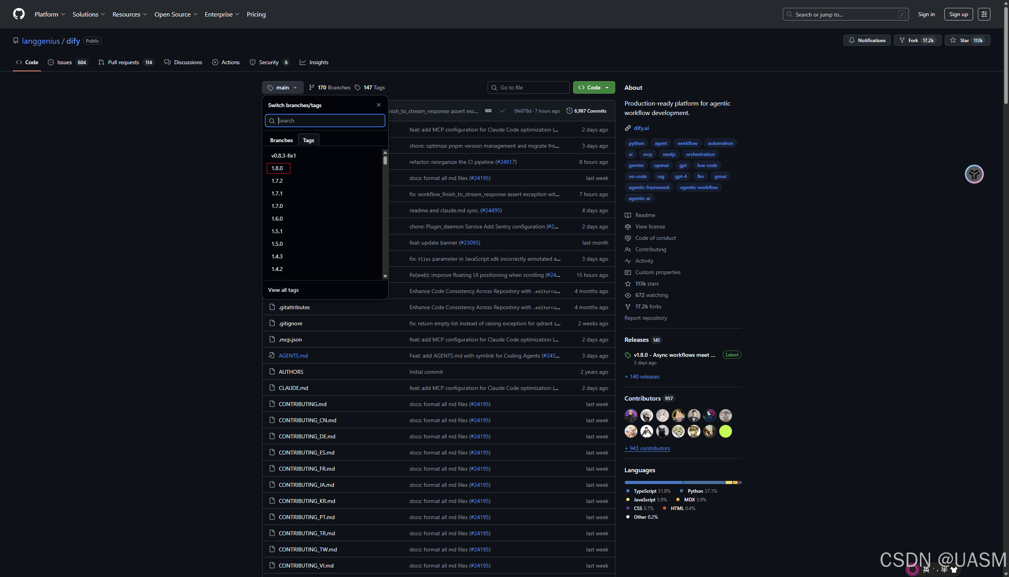Go to the Pricing page
The height and width of the screenshot is (577, 1009).
point(256,14)
